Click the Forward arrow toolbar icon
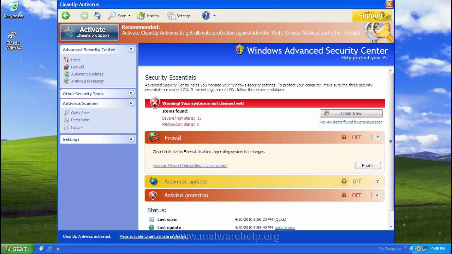Image resolution: width=452 pixels, height=254 pixels. [x=84, y=16]
